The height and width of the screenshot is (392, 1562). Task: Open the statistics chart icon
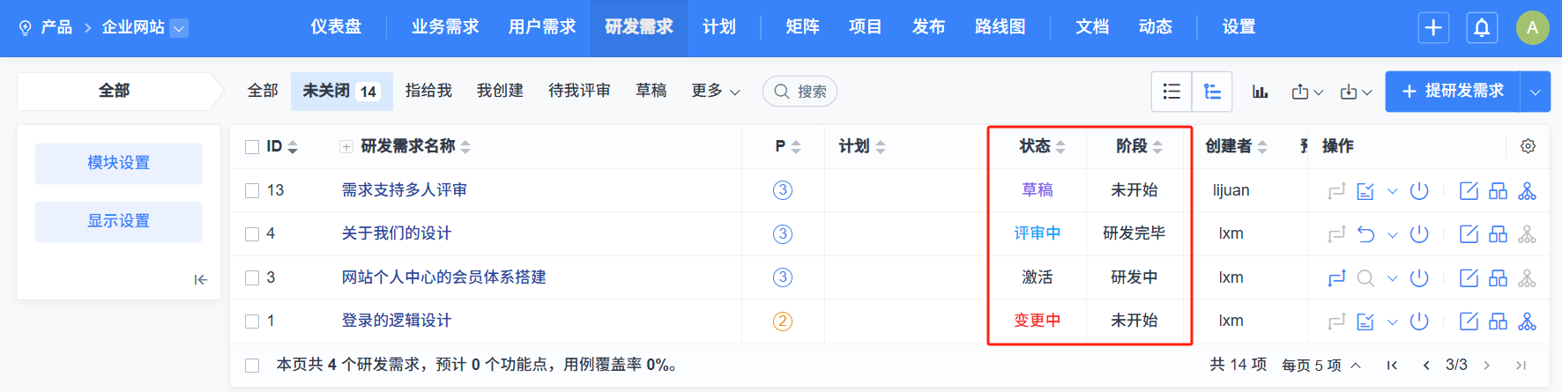1261,92
